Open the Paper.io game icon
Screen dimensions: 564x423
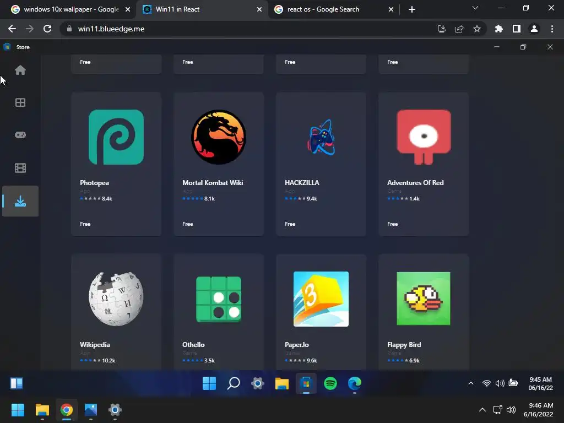pos(321,299)
